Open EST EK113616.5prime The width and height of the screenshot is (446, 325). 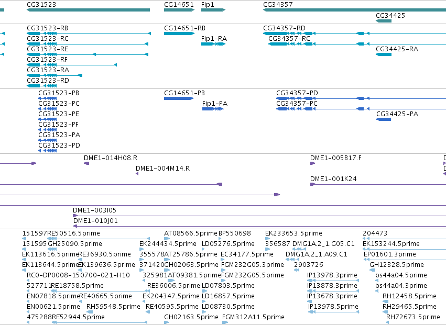point(24,260)
